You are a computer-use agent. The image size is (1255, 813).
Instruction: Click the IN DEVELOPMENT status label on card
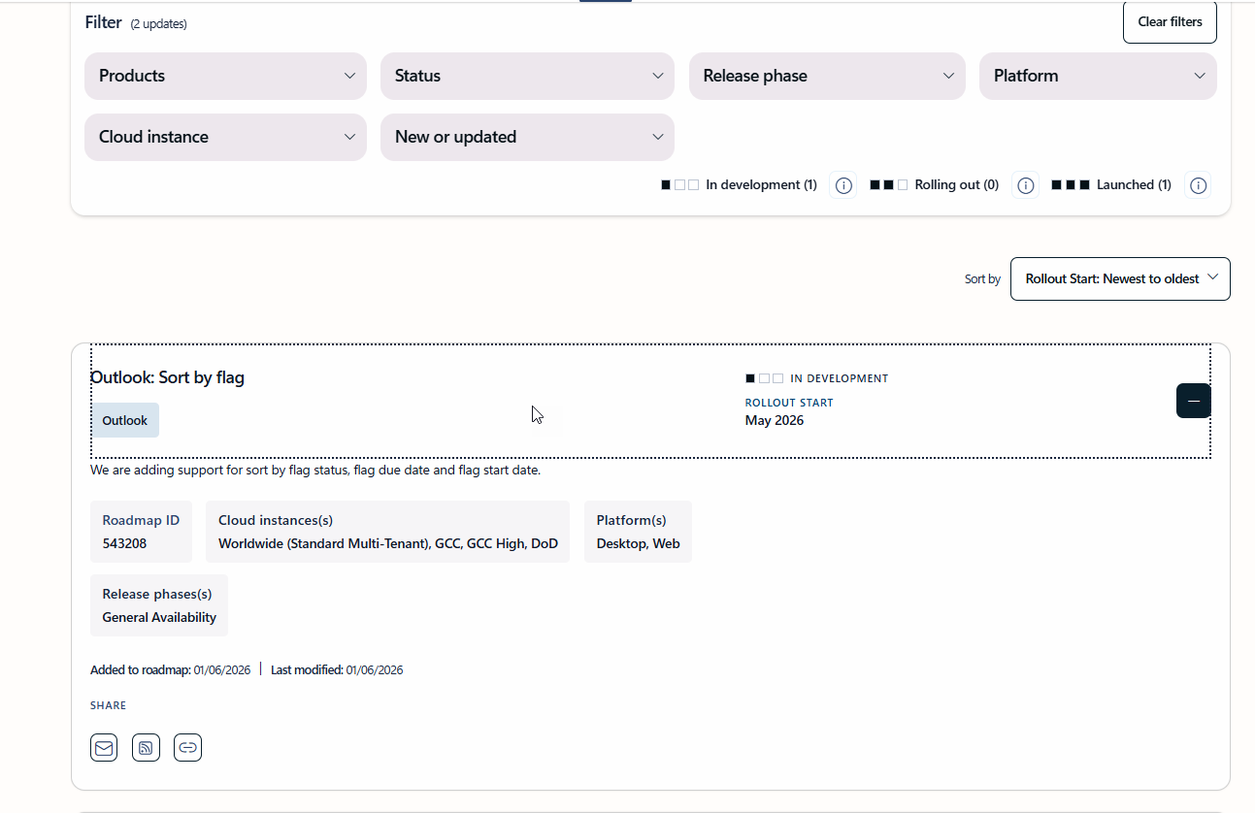coord(840,378)
